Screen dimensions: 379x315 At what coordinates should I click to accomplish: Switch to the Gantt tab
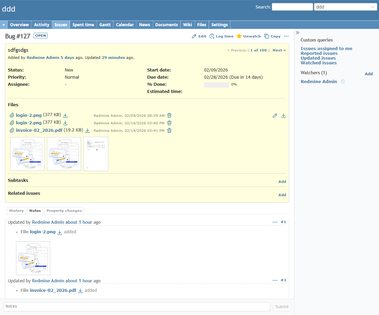pyautogui.click(x=105, y=25)
